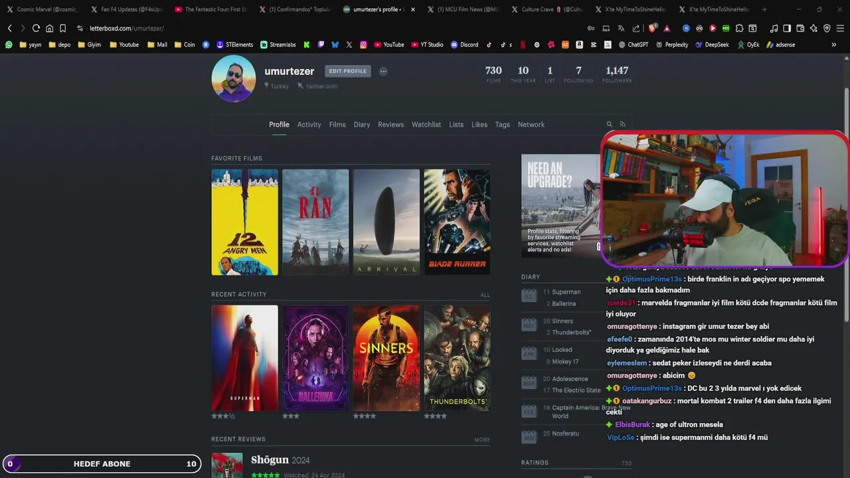Viewport: 850px width, 478px height.
Task: Open the Instagram bookmark icon
Action: (x=363, y=44)
